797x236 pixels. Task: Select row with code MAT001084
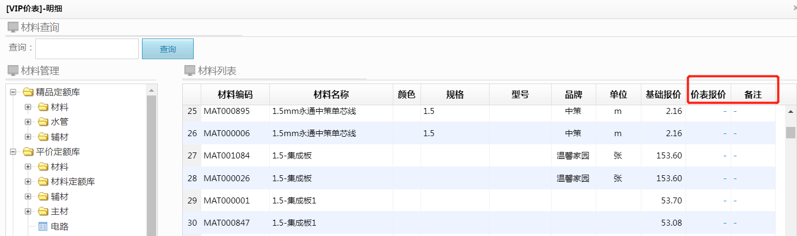226,156
